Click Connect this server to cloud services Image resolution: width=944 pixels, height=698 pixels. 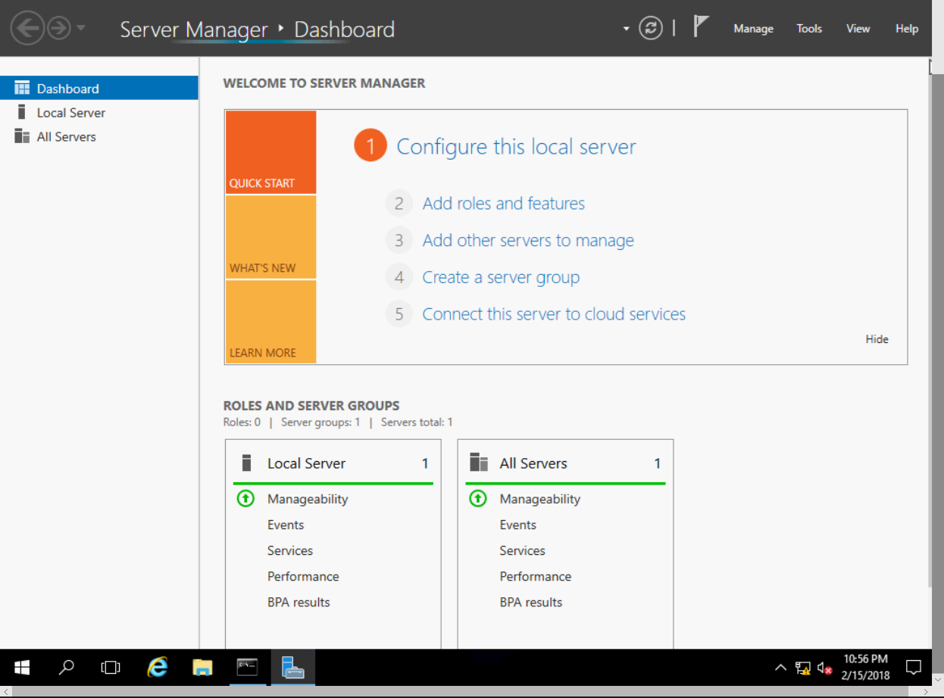[554, 314]
